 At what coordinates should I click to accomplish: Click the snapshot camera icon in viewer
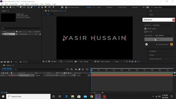tap(76, 62)
